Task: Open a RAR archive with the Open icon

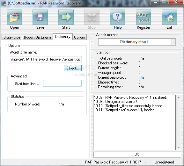Action: coord(14,17)
